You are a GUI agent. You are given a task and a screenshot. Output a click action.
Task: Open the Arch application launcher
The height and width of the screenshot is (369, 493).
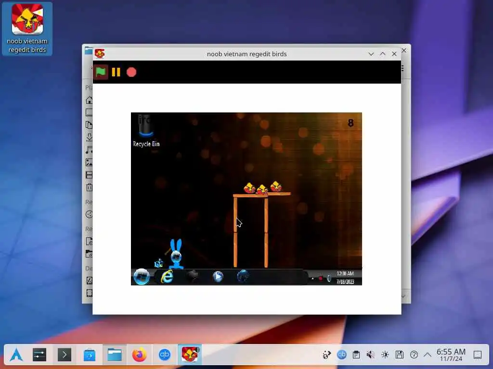[16, 355]
